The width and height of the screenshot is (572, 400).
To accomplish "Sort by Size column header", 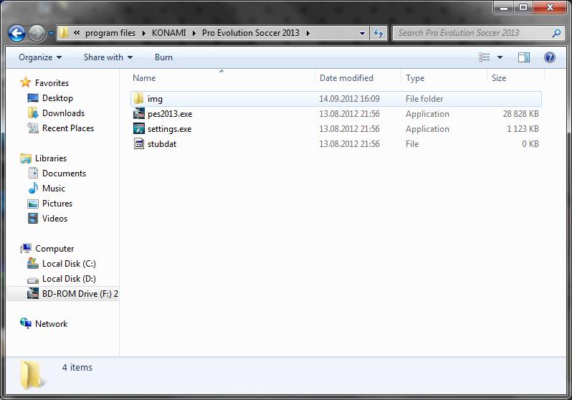I will pos(499,78).
